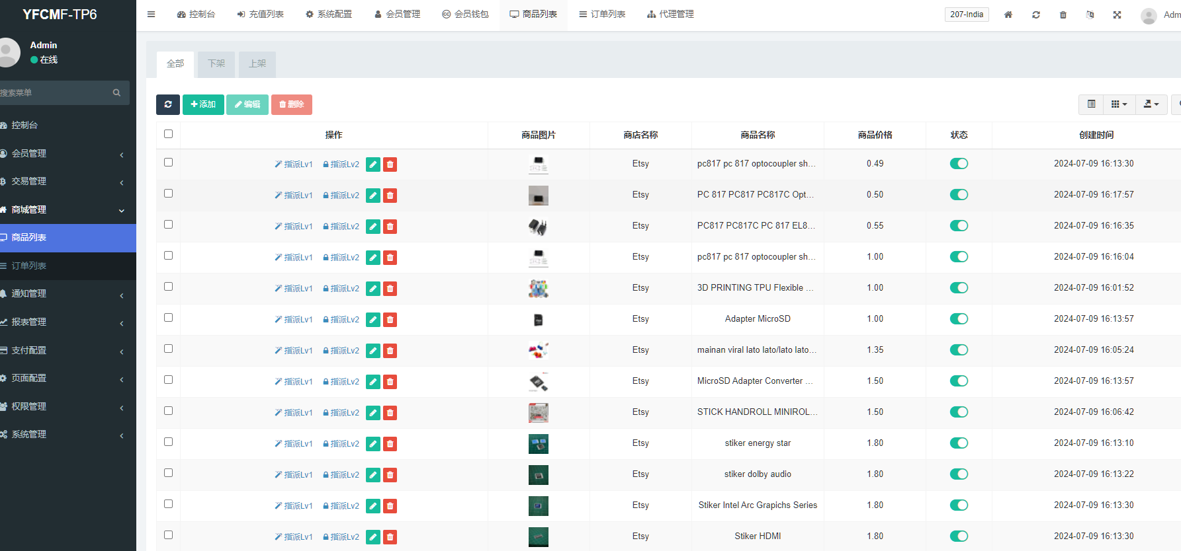Click the green 添加 button
Screen dimensions: 1181x551
click(x=203, y=104)
